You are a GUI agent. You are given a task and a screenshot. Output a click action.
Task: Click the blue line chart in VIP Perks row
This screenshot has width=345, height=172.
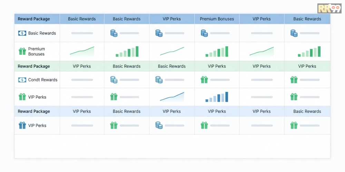pos(172,97)
